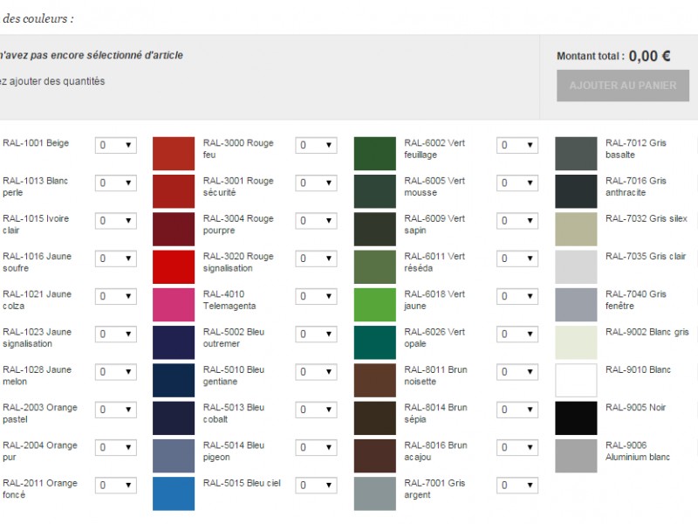Expand quantity dropdown for RAL-1021 Jaune colza
The height and width of the screenshot is (524, 698).
tap(115, 297)
